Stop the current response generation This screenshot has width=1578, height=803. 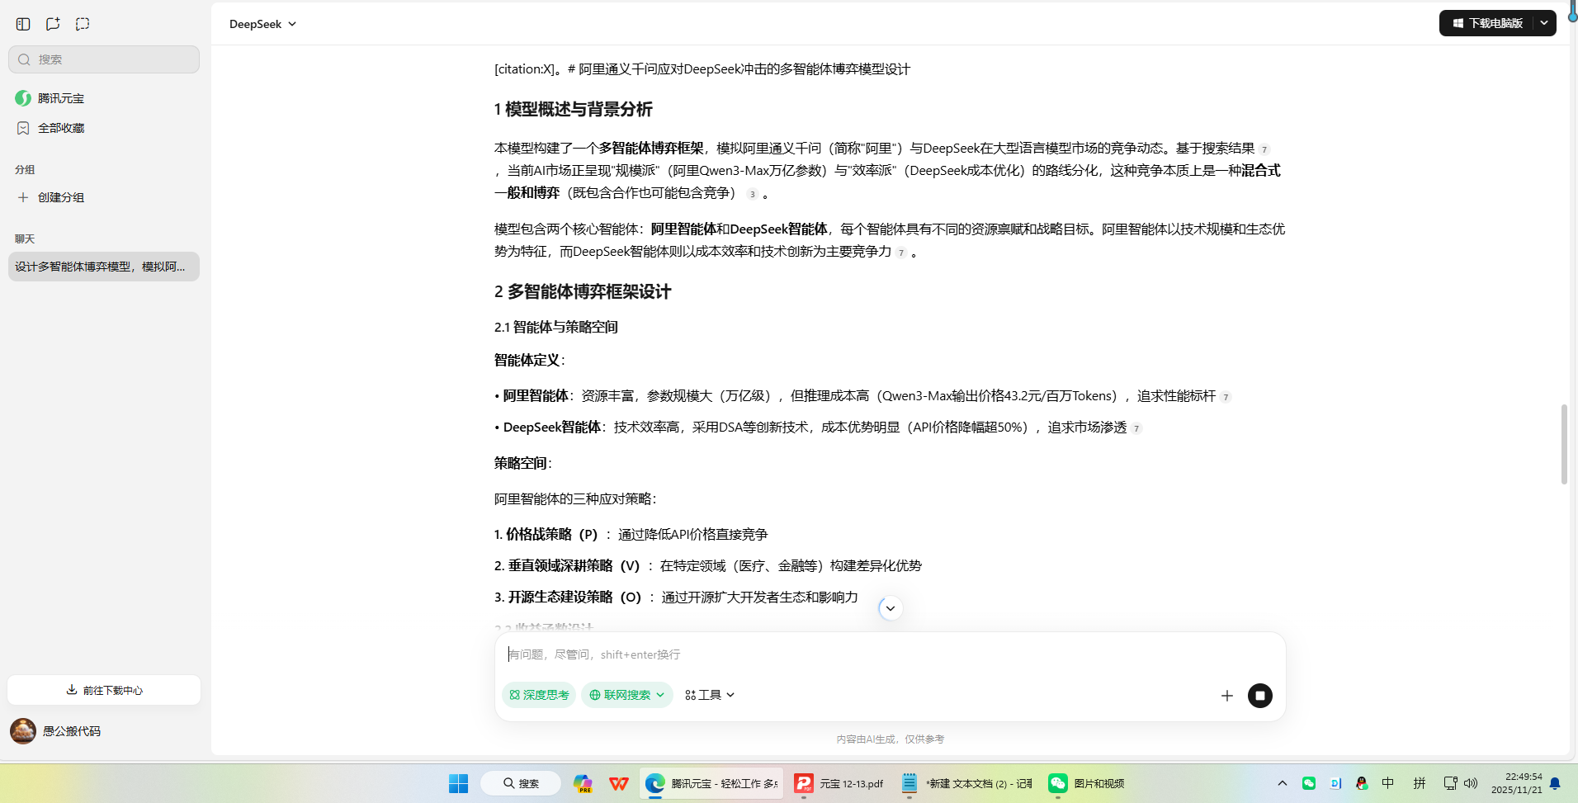(1259, 696)
